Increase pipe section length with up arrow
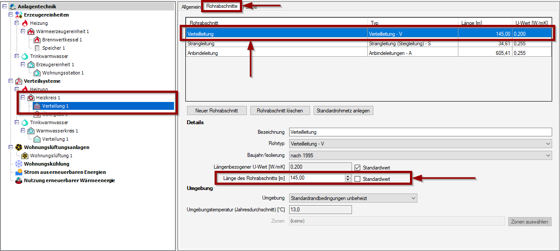560x251 pixels. point(348,176)
